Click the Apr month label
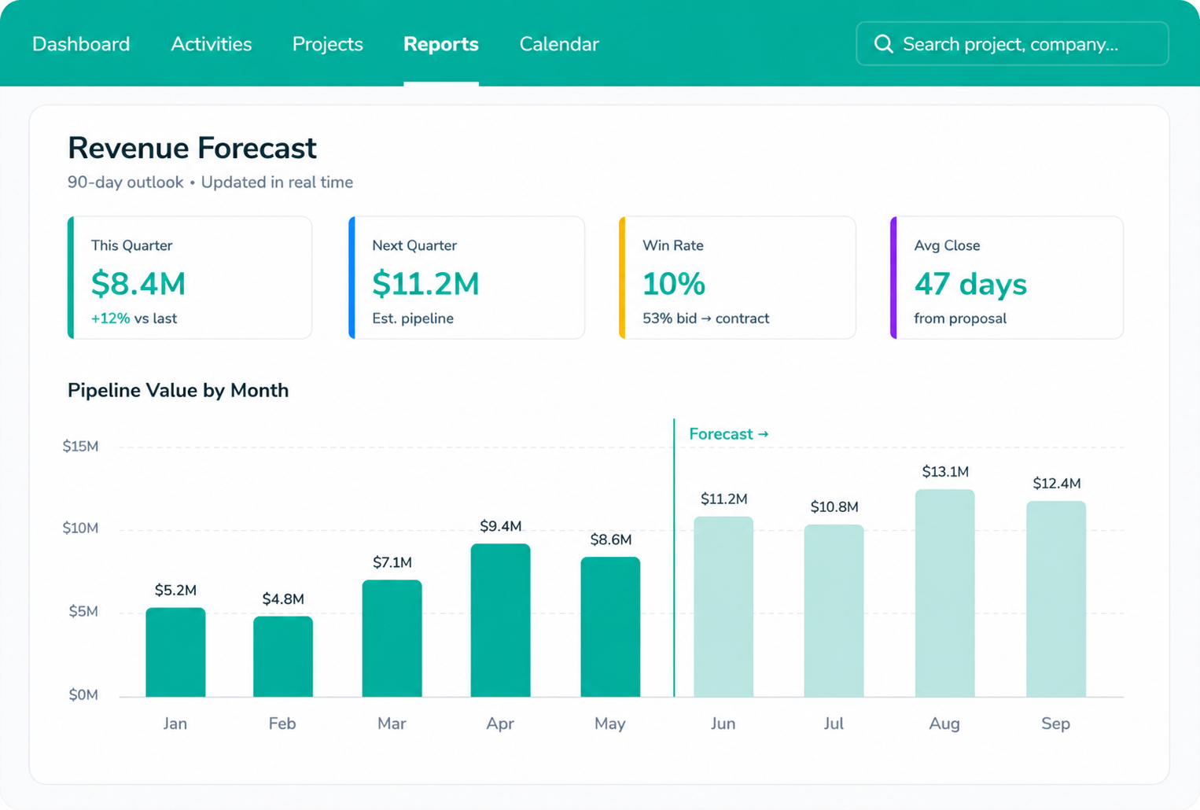Image resolution: width=1200 pixels, height=810 pixels. (500, 723)
